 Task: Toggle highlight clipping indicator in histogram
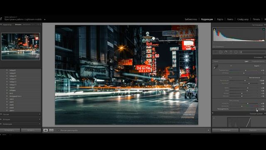point(264,30)
